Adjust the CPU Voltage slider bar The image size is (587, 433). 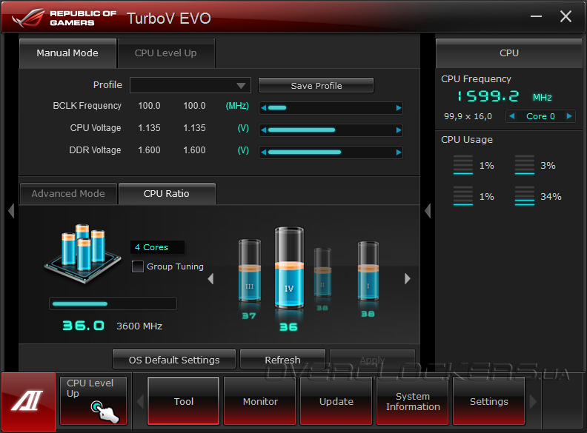coord(331,130)
